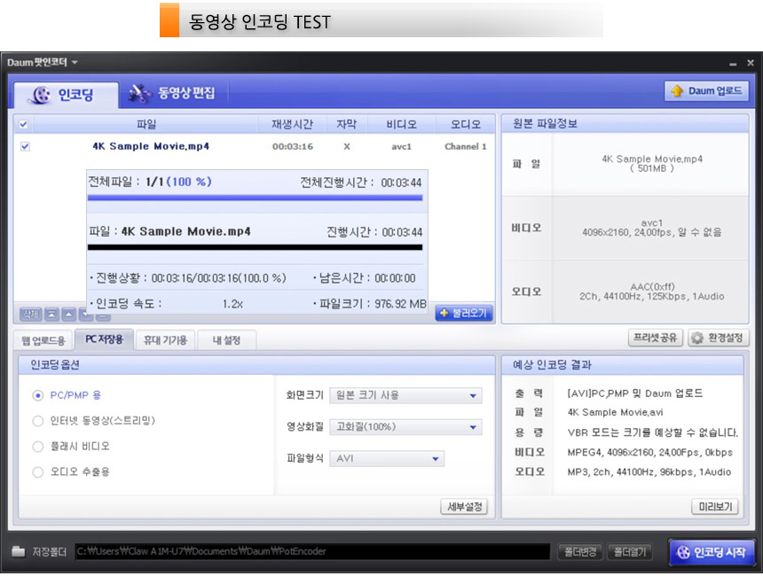Uncheck the 4K Sample Movie.mp4 checkbox

[25, 147]
